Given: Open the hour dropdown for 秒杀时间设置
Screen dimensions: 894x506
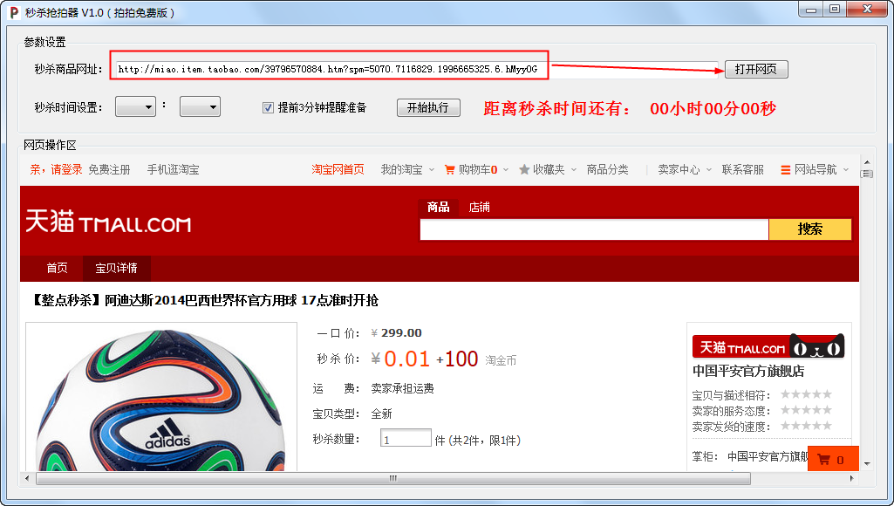Looking at the screenshot, I should [x=136, y=106].
